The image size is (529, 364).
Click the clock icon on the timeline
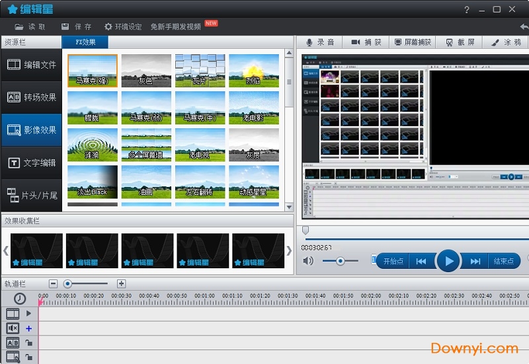[x=20, y=299]
